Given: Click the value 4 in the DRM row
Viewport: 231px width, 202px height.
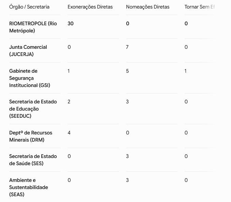Looking at the screenshot, I should click(69, 133).
